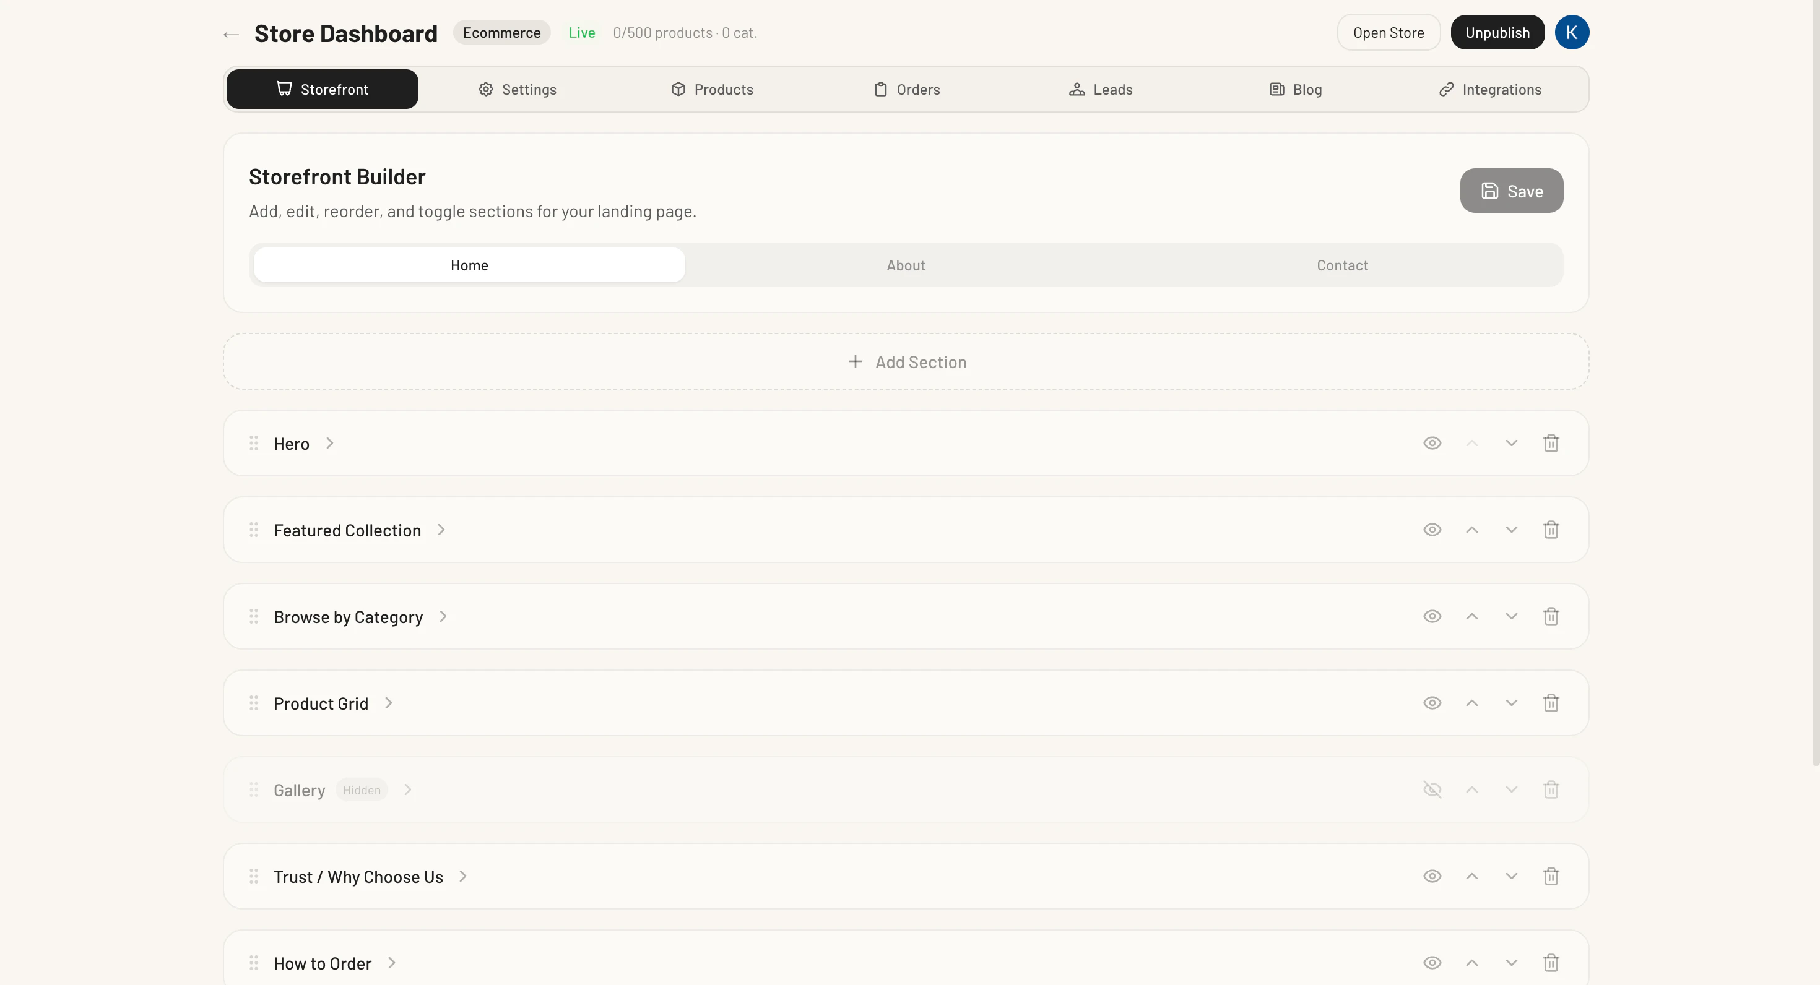Select the Leads icon in the navigation
The height and width of the screenshot is (985, 1820).
1077,89
